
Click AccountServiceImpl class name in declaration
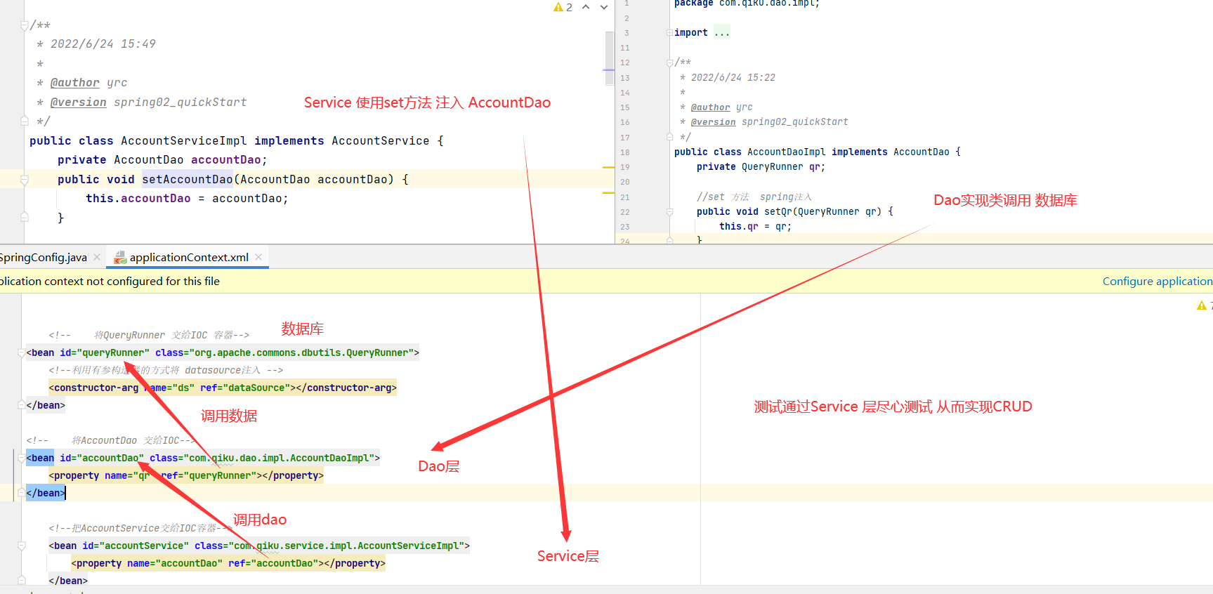coord(184,140)
